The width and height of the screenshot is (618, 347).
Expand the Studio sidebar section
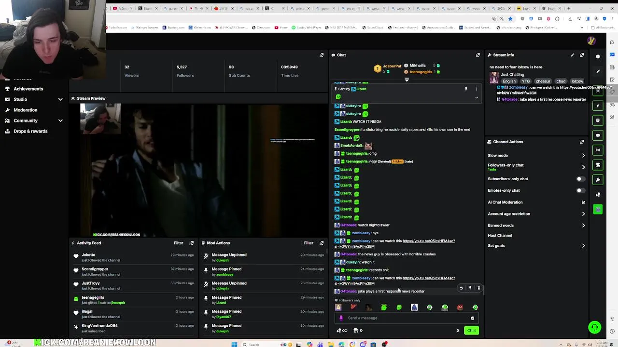pos(60,99)
